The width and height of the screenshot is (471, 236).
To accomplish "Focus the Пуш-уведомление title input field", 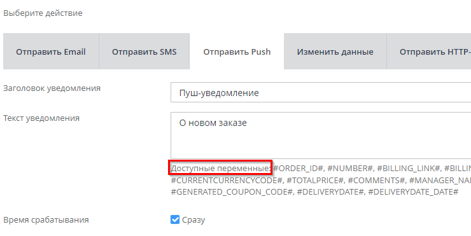I will pos(321,92).
